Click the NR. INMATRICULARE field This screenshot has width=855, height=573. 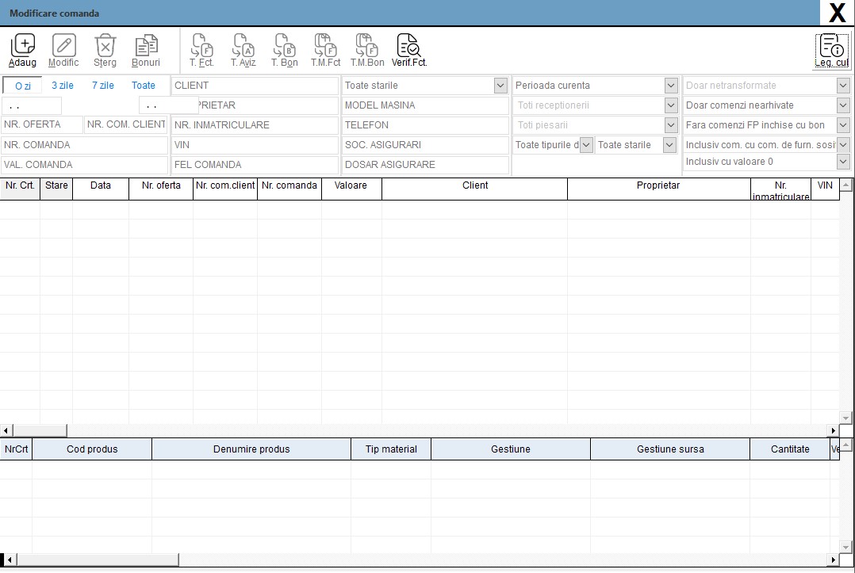[x=255, y=125]
